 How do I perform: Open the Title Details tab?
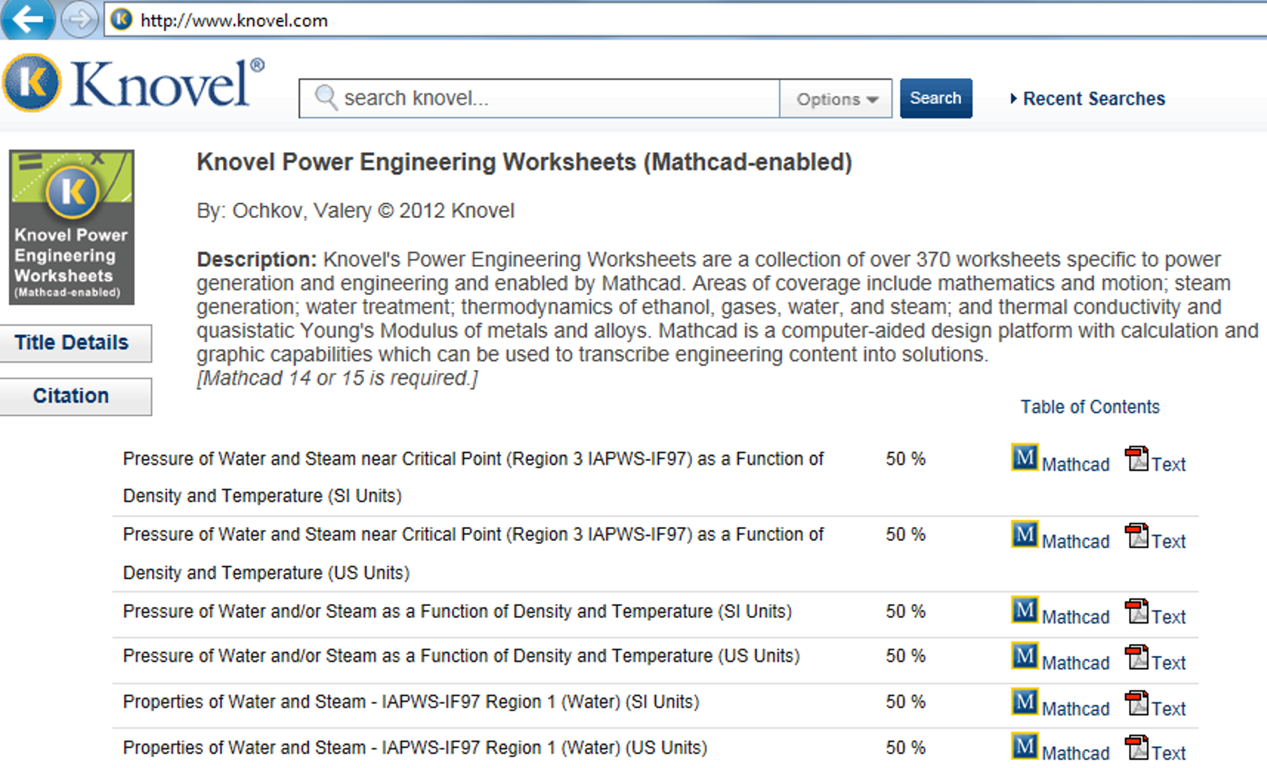(x=75, y=343)
